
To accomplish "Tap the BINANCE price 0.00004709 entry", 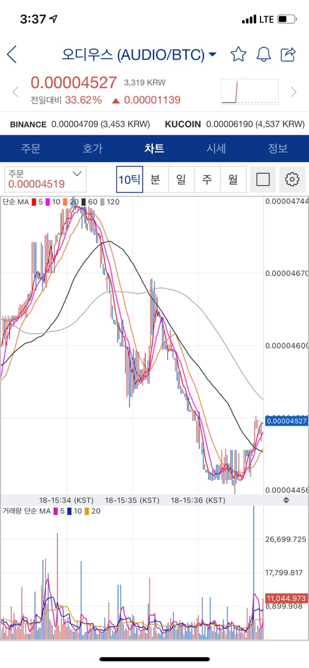I will click(x=80, y=124).
